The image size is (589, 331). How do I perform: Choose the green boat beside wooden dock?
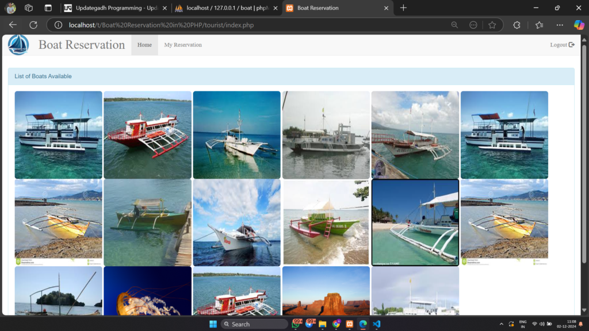click(x=148, y=222)
